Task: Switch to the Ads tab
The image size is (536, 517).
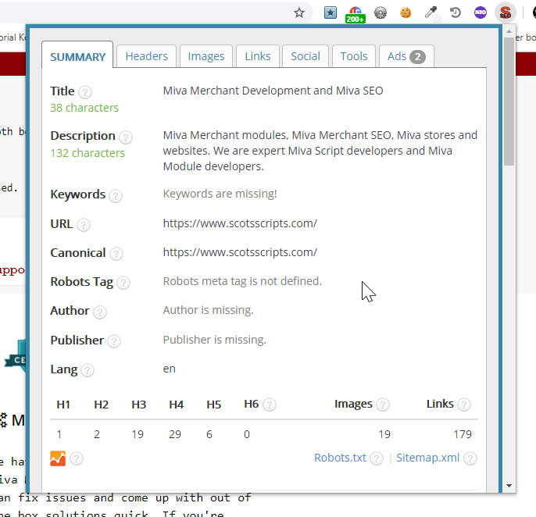Action: point(406,56)
